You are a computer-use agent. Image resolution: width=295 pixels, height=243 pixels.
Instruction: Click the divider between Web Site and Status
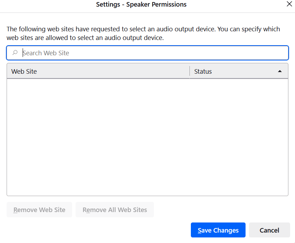pos(189,71)
